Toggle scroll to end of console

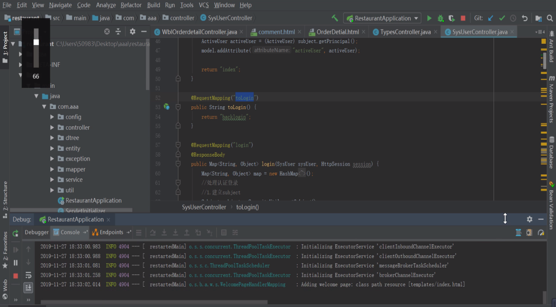coord(28,287)
